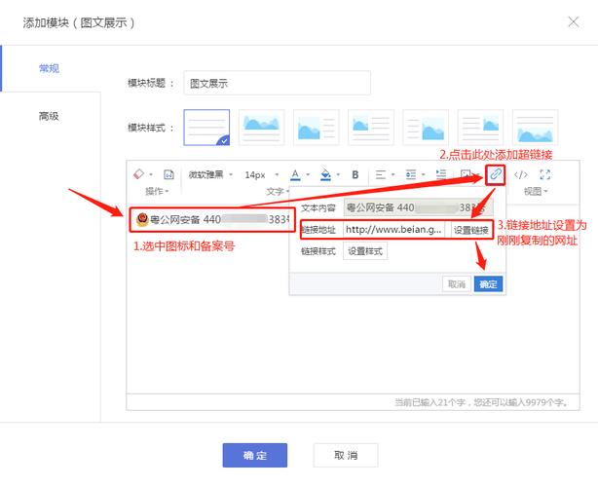This screenshot has height=487, width=598.
Task: Click the text alignment icon
Action: tap(380, 174)
